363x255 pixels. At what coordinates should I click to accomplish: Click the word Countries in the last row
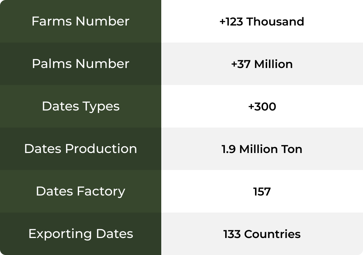click(272, 234)
